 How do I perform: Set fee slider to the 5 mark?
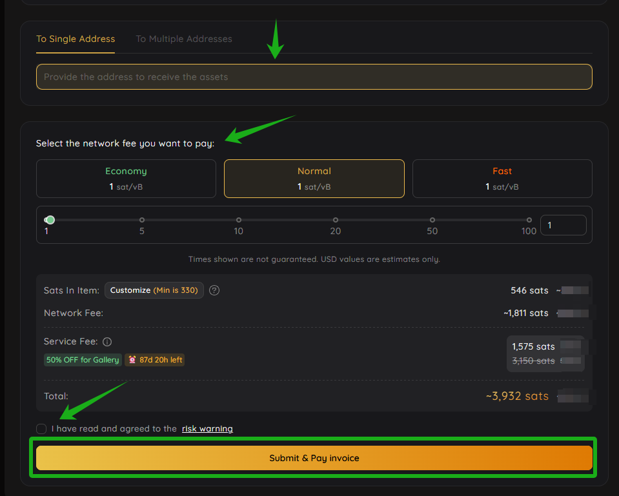(142, 220)
